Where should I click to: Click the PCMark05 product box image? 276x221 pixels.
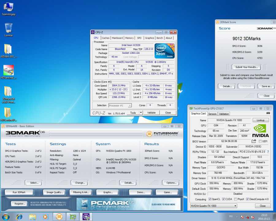pyautogui.click(x=85, y=204)
